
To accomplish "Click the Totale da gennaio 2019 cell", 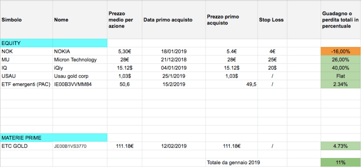I will [x=233, y=162].
